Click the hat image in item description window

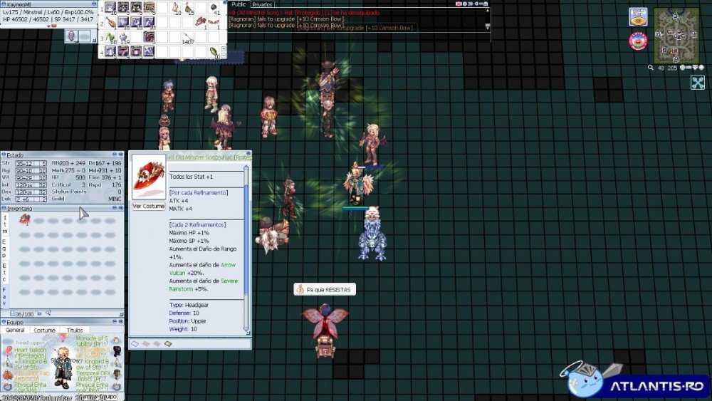point(148,178)
